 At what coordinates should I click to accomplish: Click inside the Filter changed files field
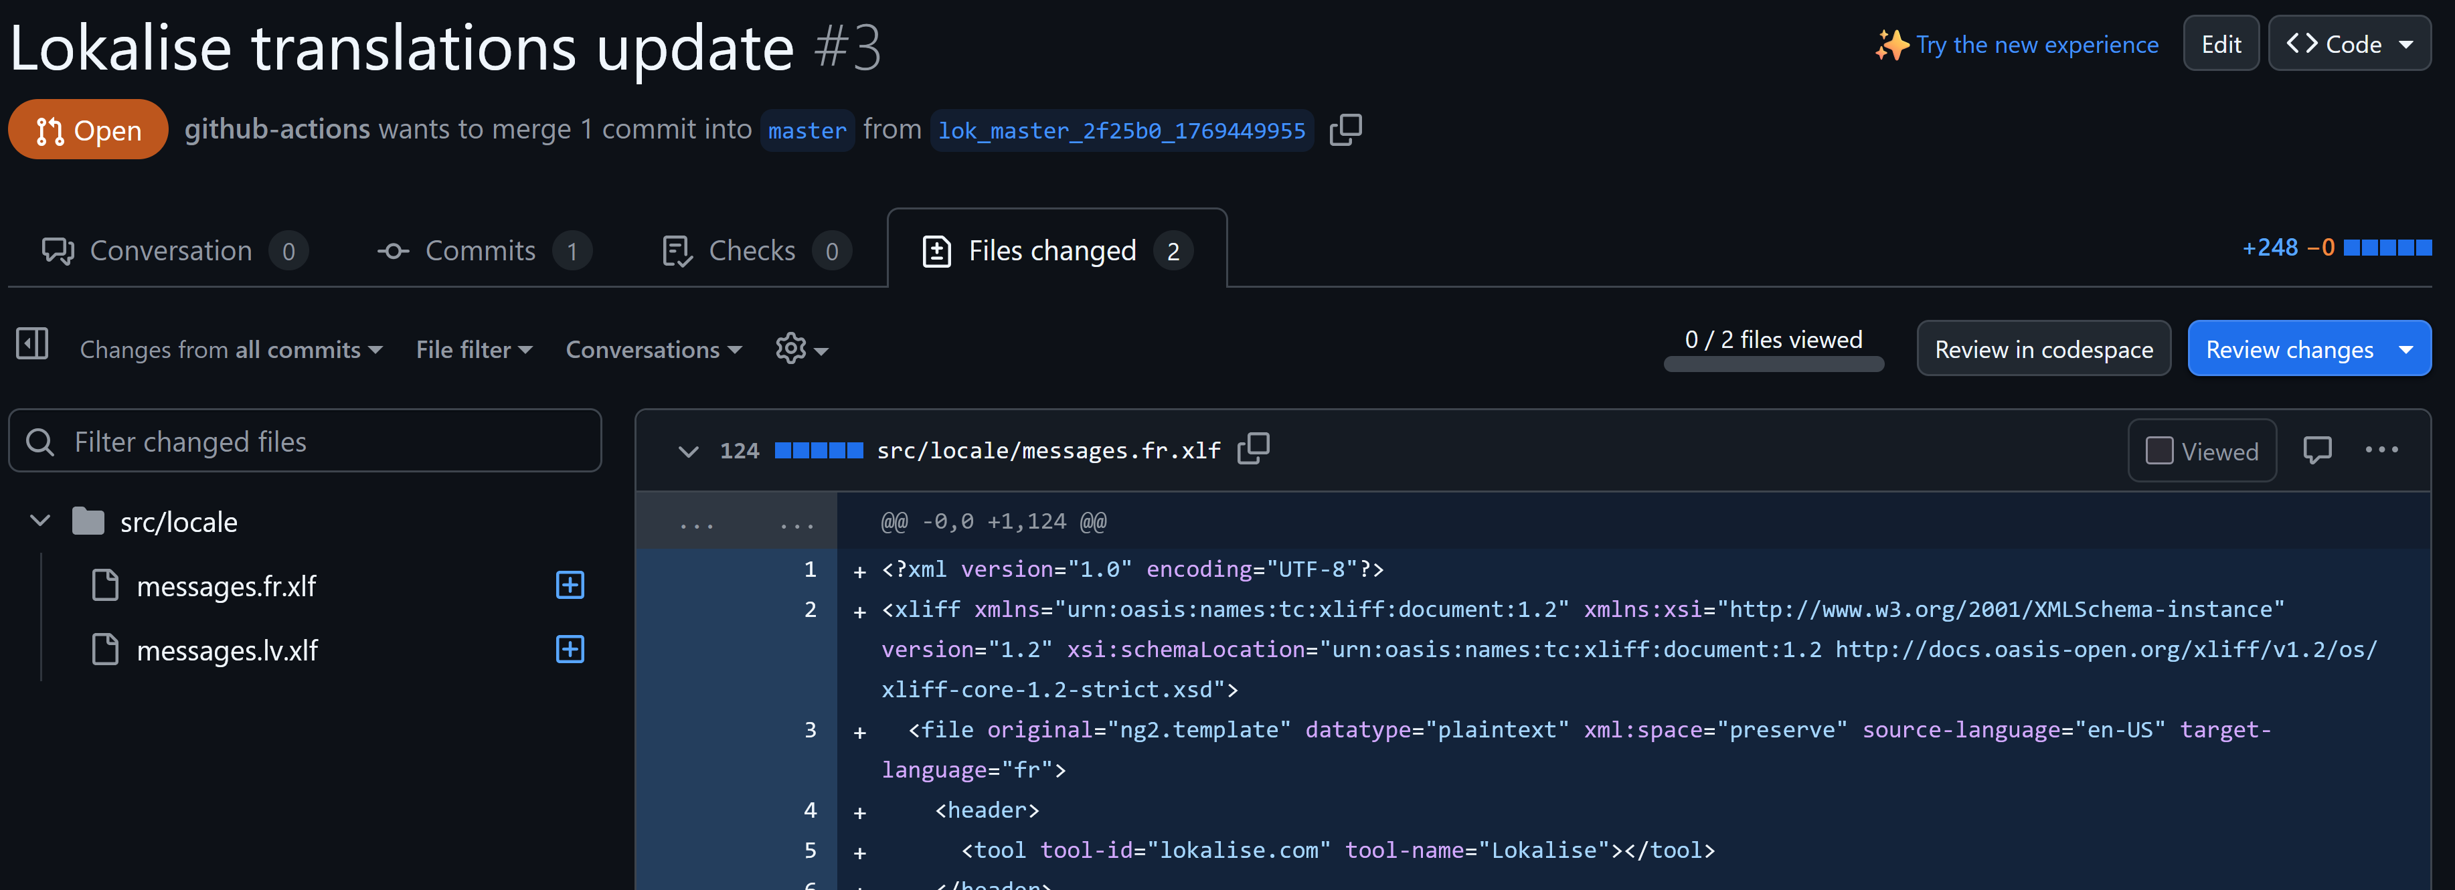[238, 441]
